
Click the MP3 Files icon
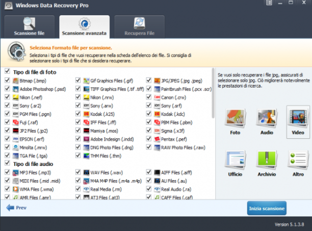click(x=15, y=172)
